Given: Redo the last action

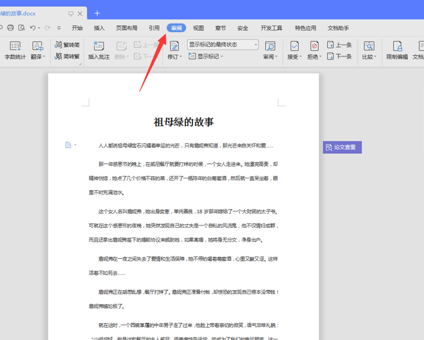Looking at the screenshot, I should click(x=47, y=27).
